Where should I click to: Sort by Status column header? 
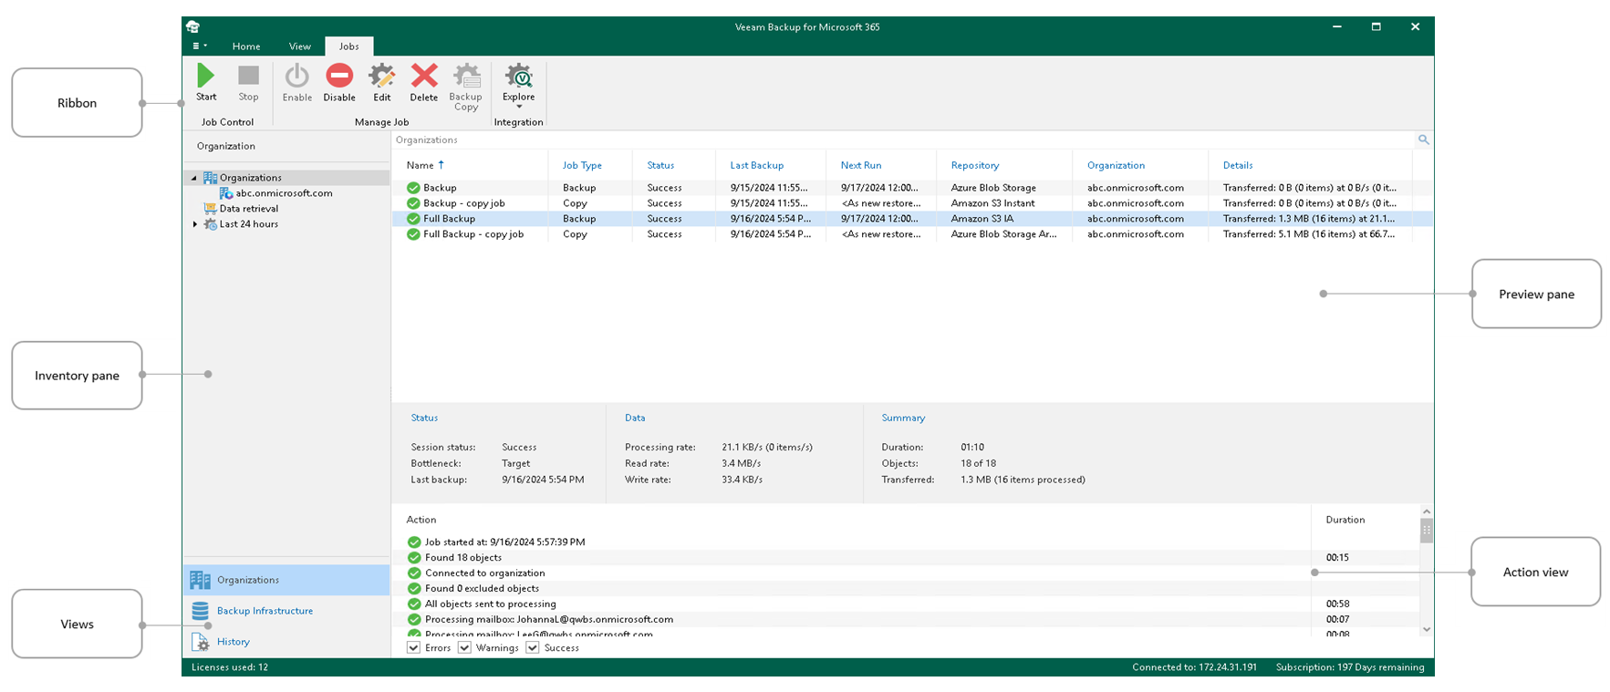[x=660, y=165]
